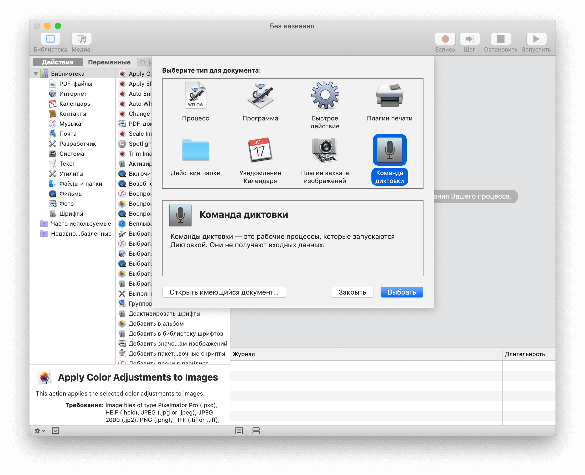Click the Журнал column header

pos(366,354)
